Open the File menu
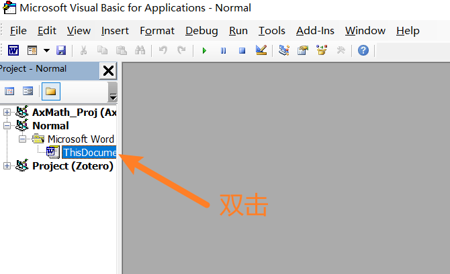Screen dimensions: 450x274 (x=18, y=31)
